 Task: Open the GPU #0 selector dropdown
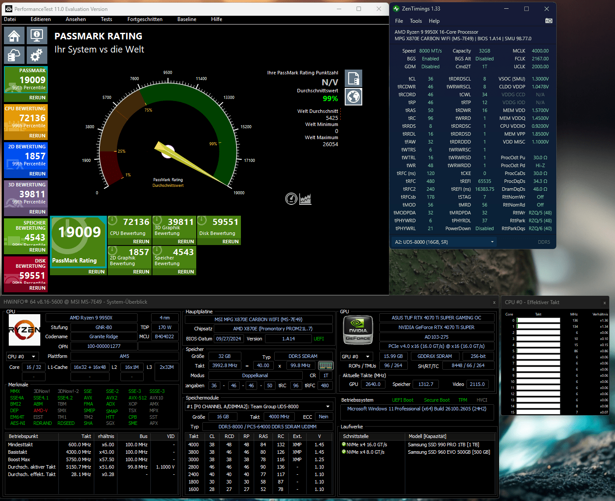(x=356, y=357)
